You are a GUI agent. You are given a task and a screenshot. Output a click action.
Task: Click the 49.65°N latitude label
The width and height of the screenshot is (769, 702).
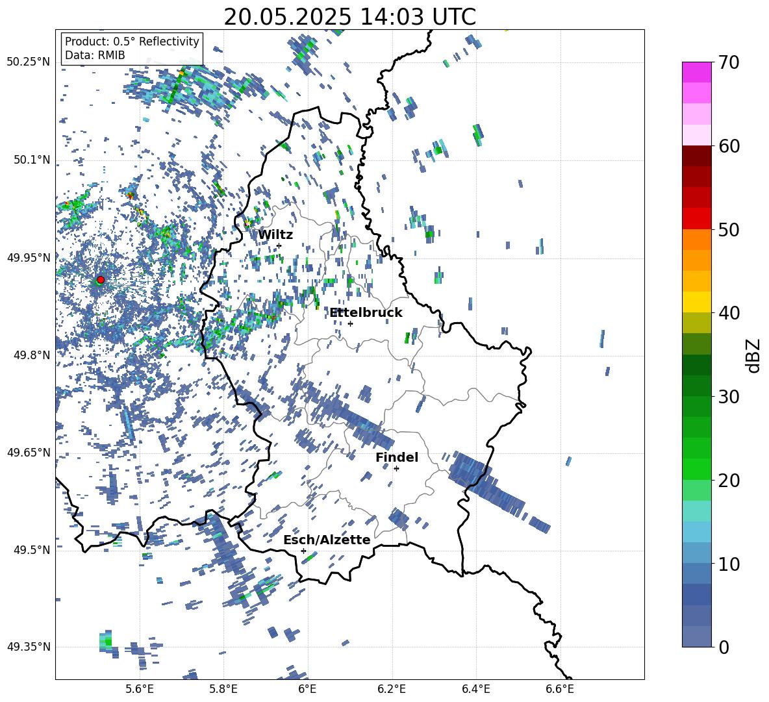[29, 453]
